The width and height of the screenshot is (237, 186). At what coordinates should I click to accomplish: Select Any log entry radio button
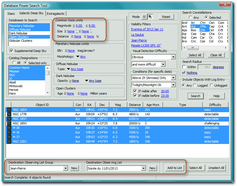183,85
